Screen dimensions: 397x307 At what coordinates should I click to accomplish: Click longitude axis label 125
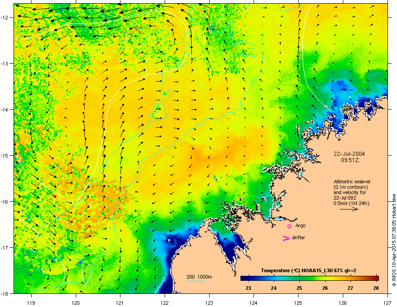pos(298,302)
